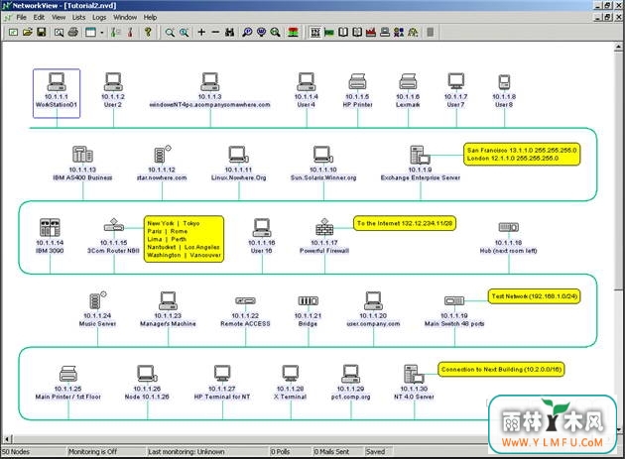Click the 'pc1.comp.org' label

point(350,397)
